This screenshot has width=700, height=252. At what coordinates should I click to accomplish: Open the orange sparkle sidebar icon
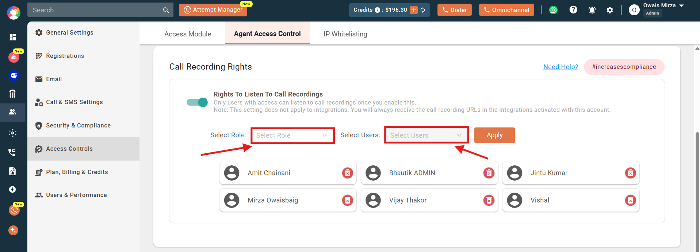[x=13, y=230]
